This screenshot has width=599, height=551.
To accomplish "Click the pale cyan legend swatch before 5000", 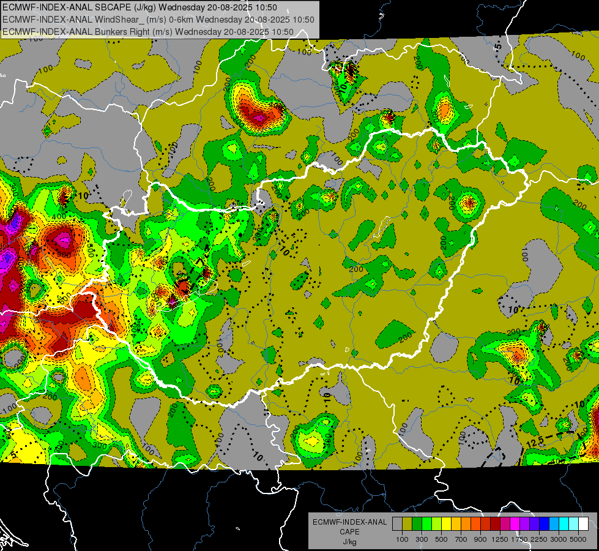I will point(573,524).
